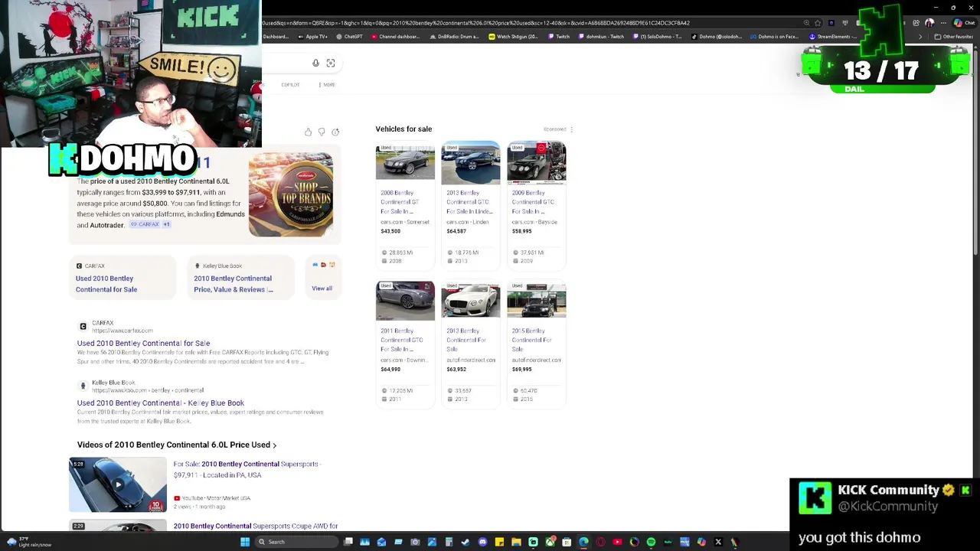The width and height of the screenshot is (980, 551).
Task: Open Used 2010 Bentley Continental Kelley Blue Book result
Action: 160,403
